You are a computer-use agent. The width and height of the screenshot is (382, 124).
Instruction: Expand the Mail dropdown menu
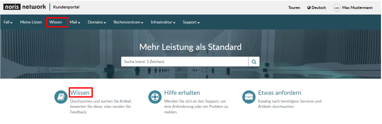(75, 22)
